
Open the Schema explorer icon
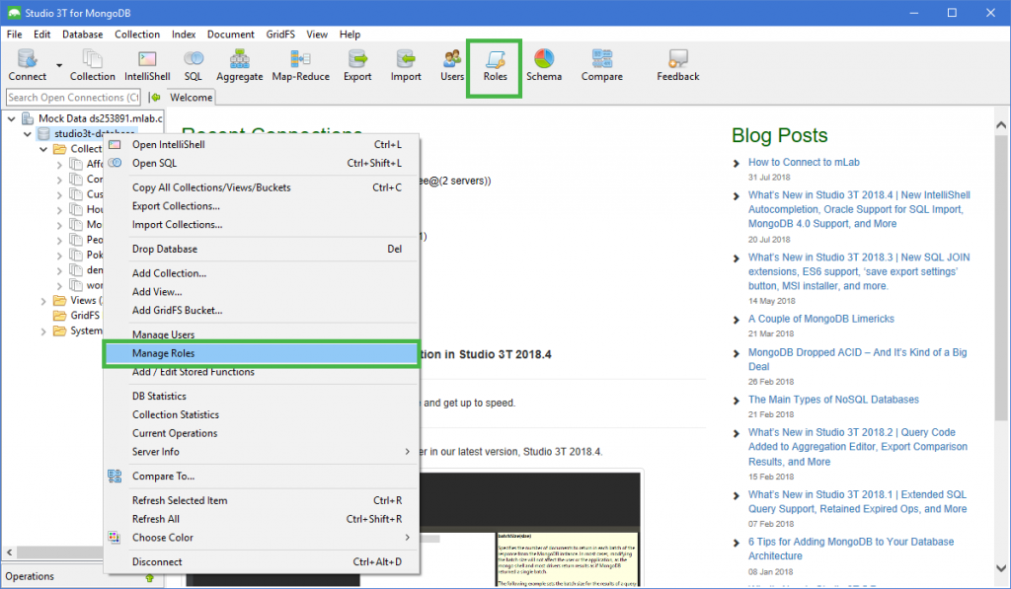click(544, 66)
